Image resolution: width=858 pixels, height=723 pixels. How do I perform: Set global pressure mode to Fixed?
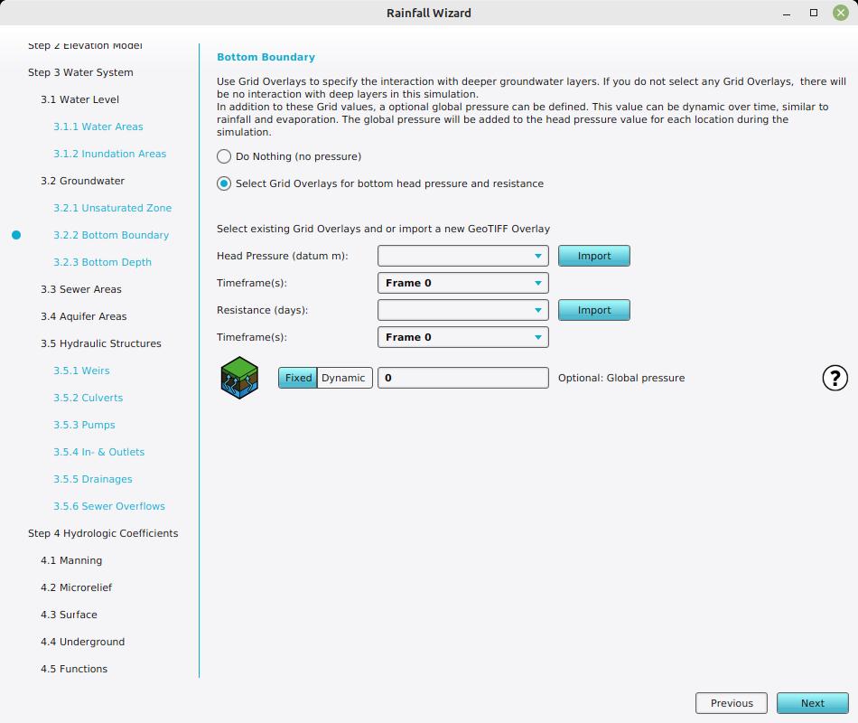click(x=298, y=378)
